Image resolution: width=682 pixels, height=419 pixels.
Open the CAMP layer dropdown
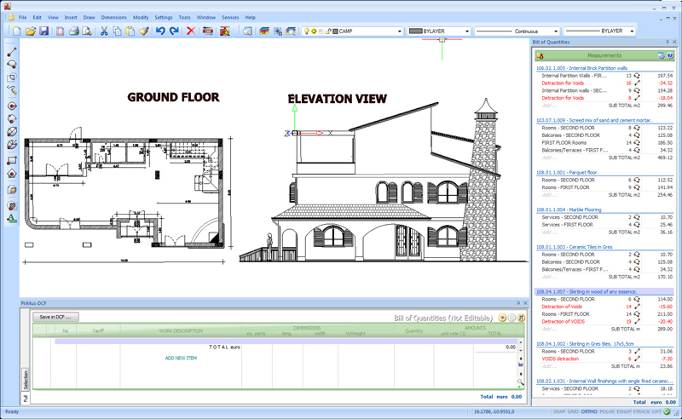coord(399,32)
